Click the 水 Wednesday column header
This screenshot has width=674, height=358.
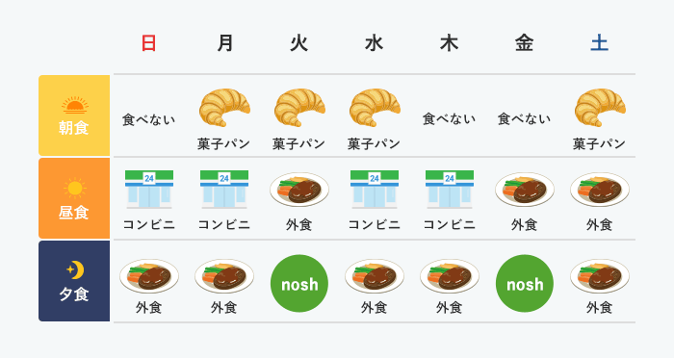click(x=374, y=43)
